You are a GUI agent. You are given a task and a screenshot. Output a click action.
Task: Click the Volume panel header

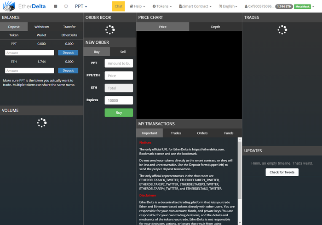41,110
